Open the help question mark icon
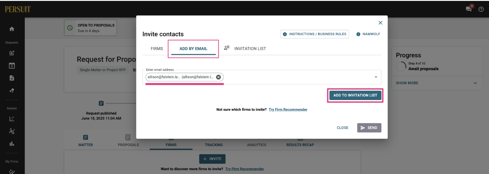Screen dimensions: 489x174 (481, 9)
